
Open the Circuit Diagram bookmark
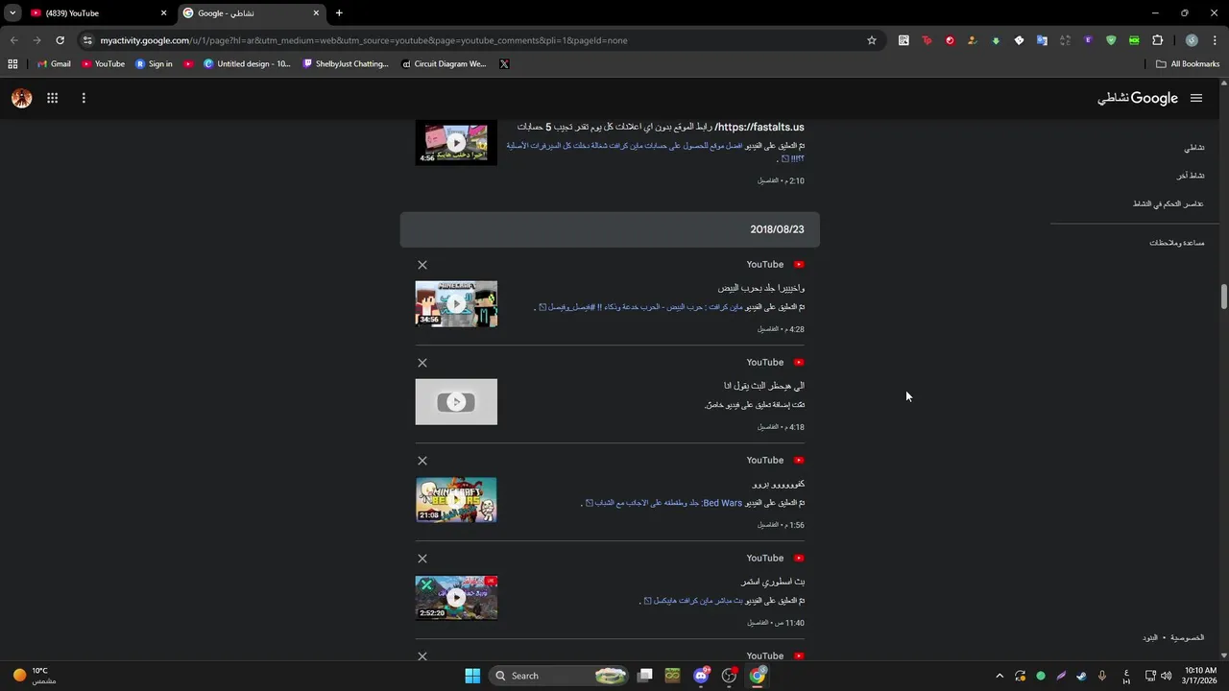point(444,64)
